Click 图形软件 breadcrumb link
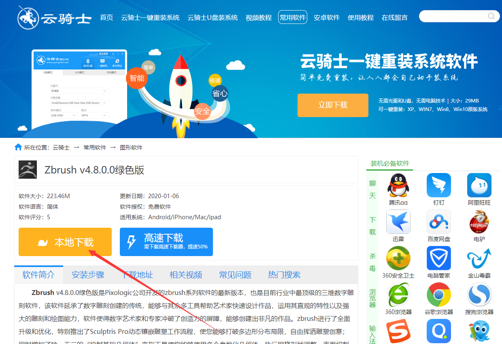The image size is (502, 344). pyautogui.click(x=131, y=147)
